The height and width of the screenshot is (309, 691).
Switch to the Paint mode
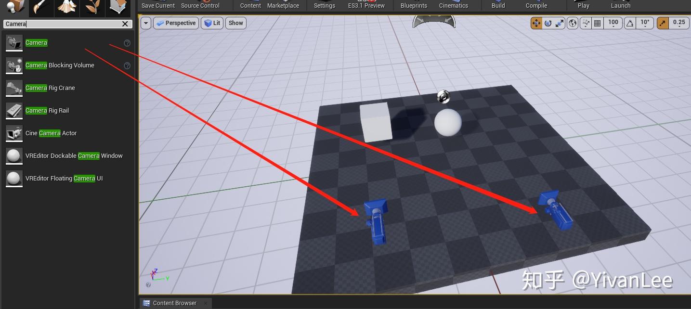[x=41, y=8]
